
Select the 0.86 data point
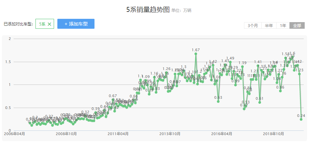(x=280, y=91)
